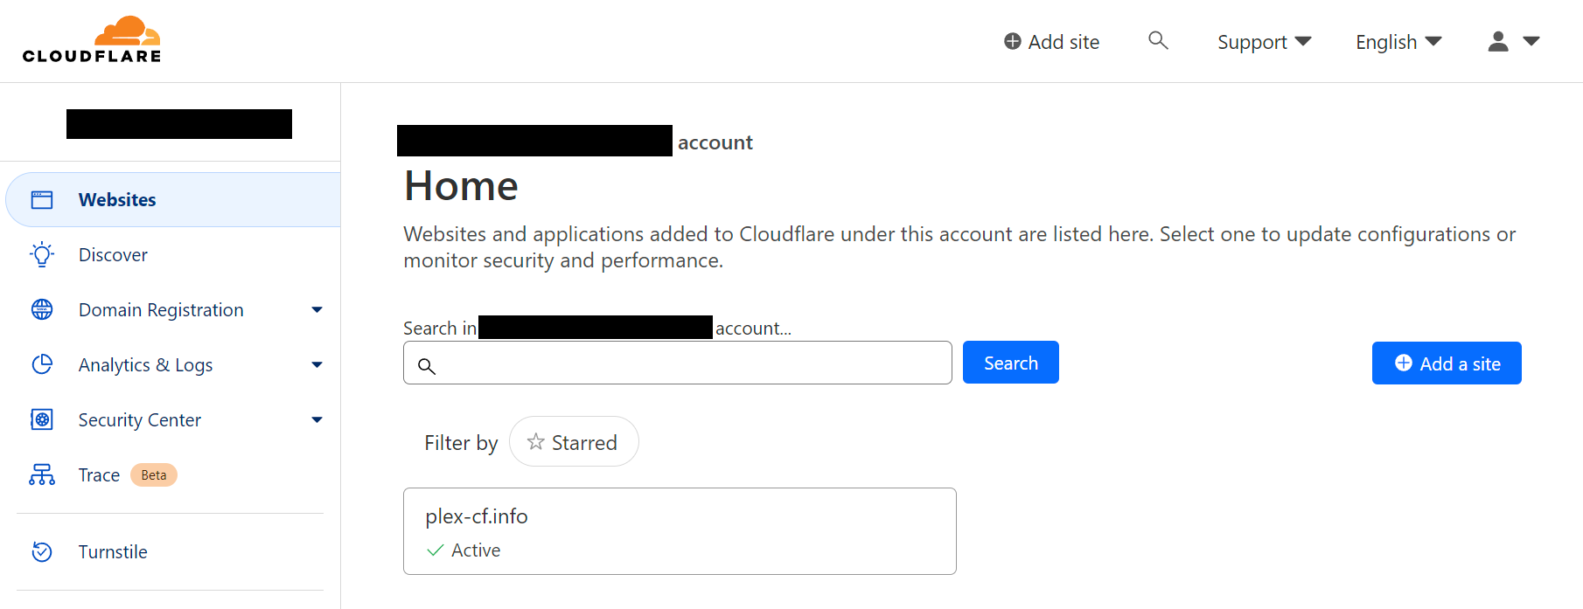
Task: Click the Security Center shield icon
Action: pos(42,419)
